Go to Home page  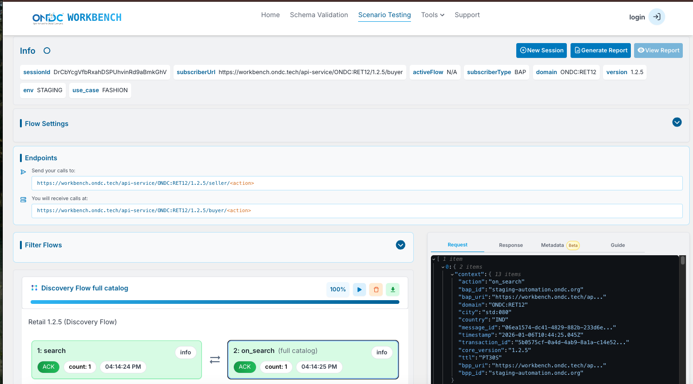270,15
